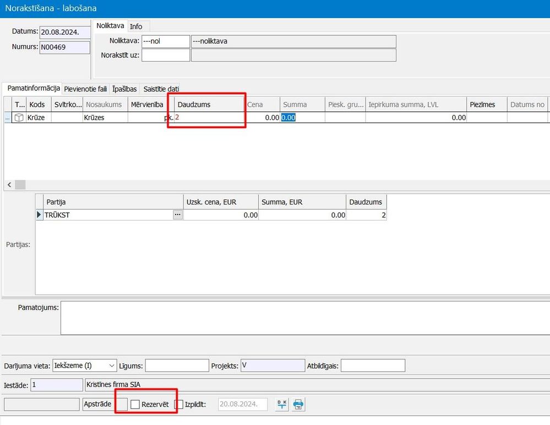Click the Apstrāde button
Screen dimensions: 550x425
[97, 405]
